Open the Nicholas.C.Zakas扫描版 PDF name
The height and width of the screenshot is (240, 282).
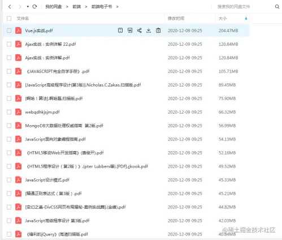click(x=83, y=85)
